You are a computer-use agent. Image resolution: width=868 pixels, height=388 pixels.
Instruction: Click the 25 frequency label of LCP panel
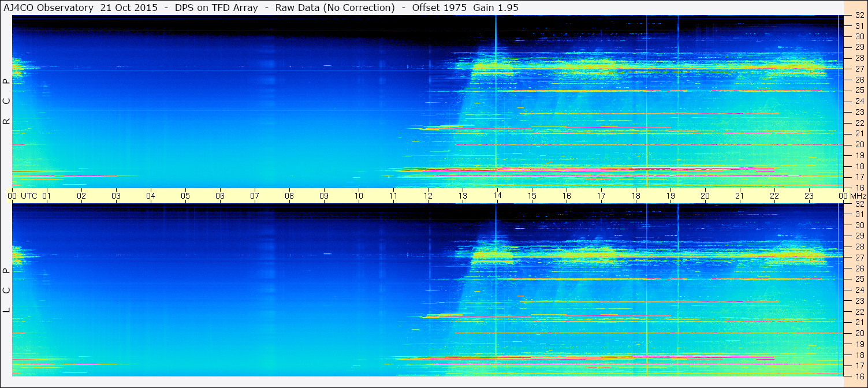point(859,279)
